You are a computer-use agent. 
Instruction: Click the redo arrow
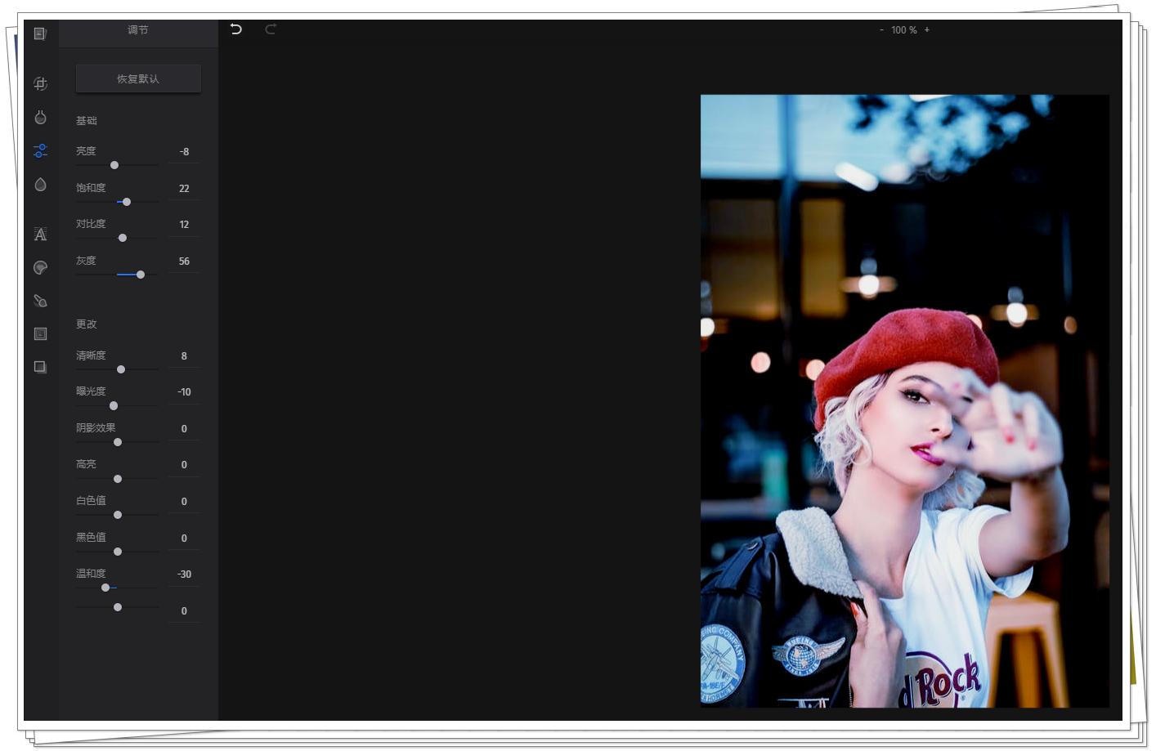pyautogui.click(x=271, y=29)
